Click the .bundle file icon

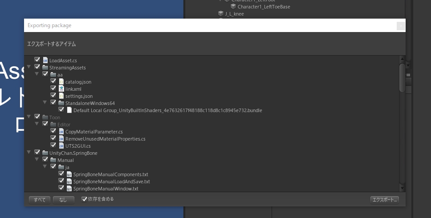(69, 110)
